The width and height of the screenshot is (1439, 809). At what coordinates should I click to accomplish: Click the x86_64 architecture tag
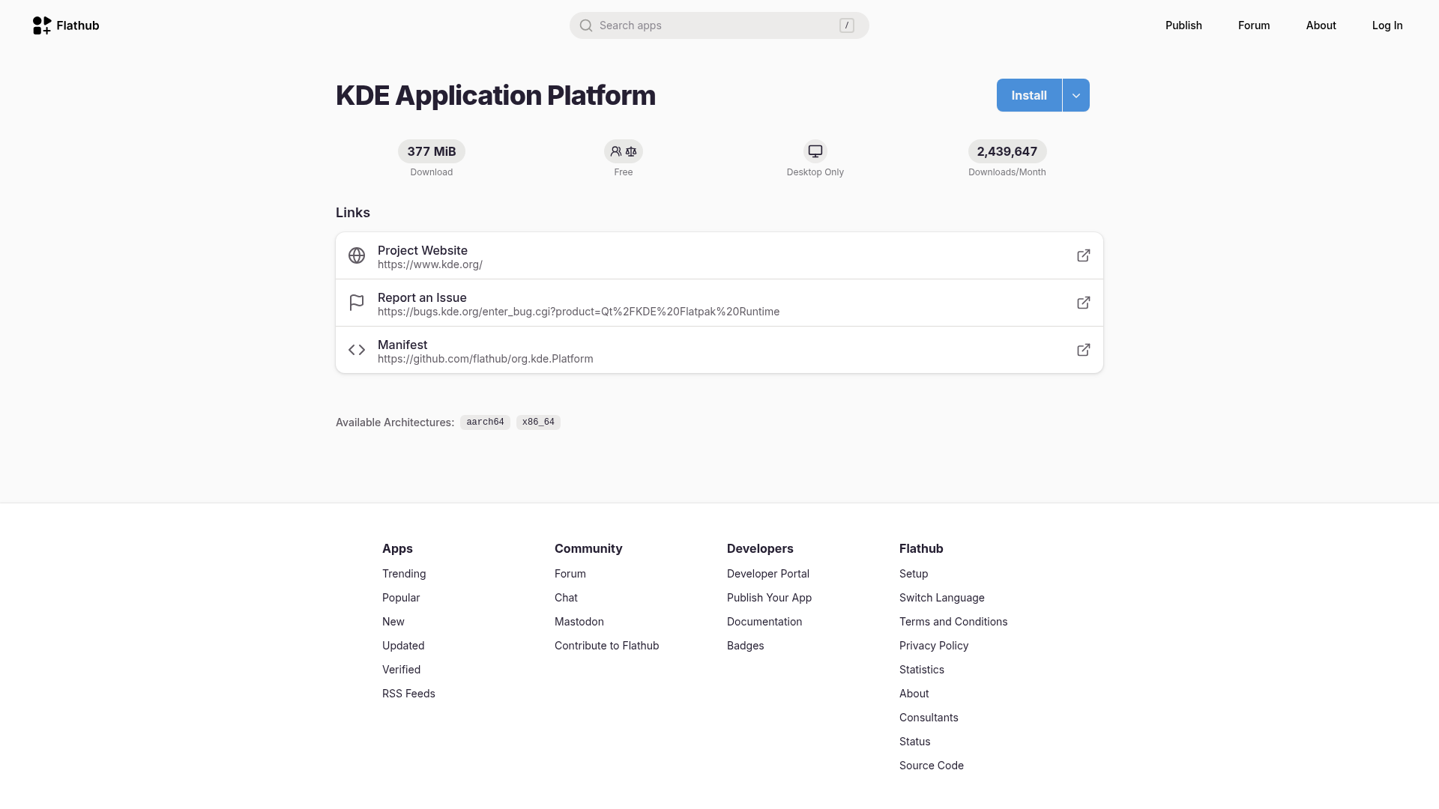pos(538,422)
